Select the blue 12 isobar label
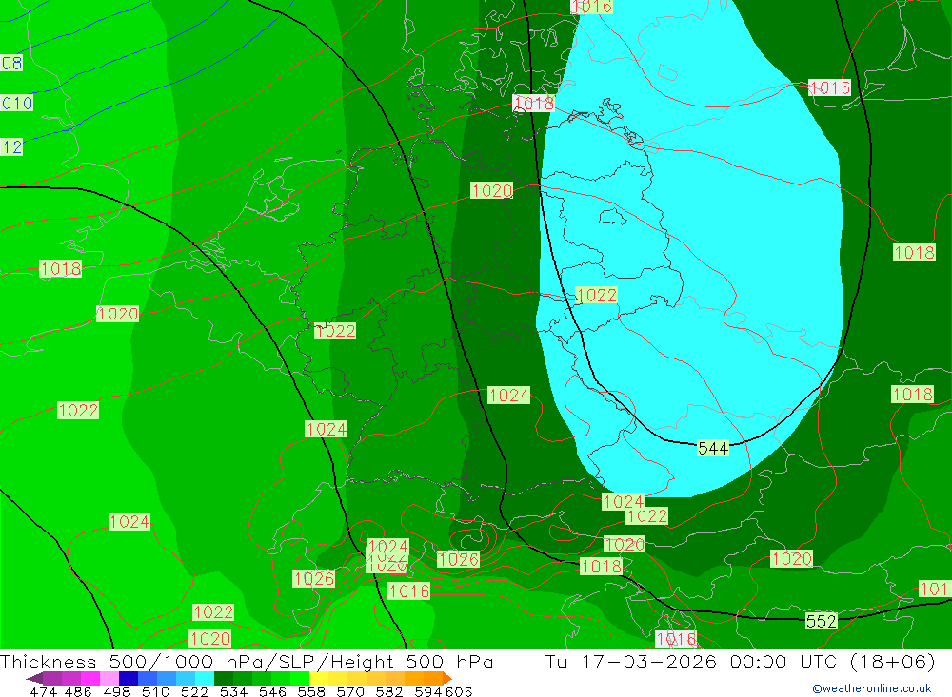The image size is (952, 697). point(10,146)
